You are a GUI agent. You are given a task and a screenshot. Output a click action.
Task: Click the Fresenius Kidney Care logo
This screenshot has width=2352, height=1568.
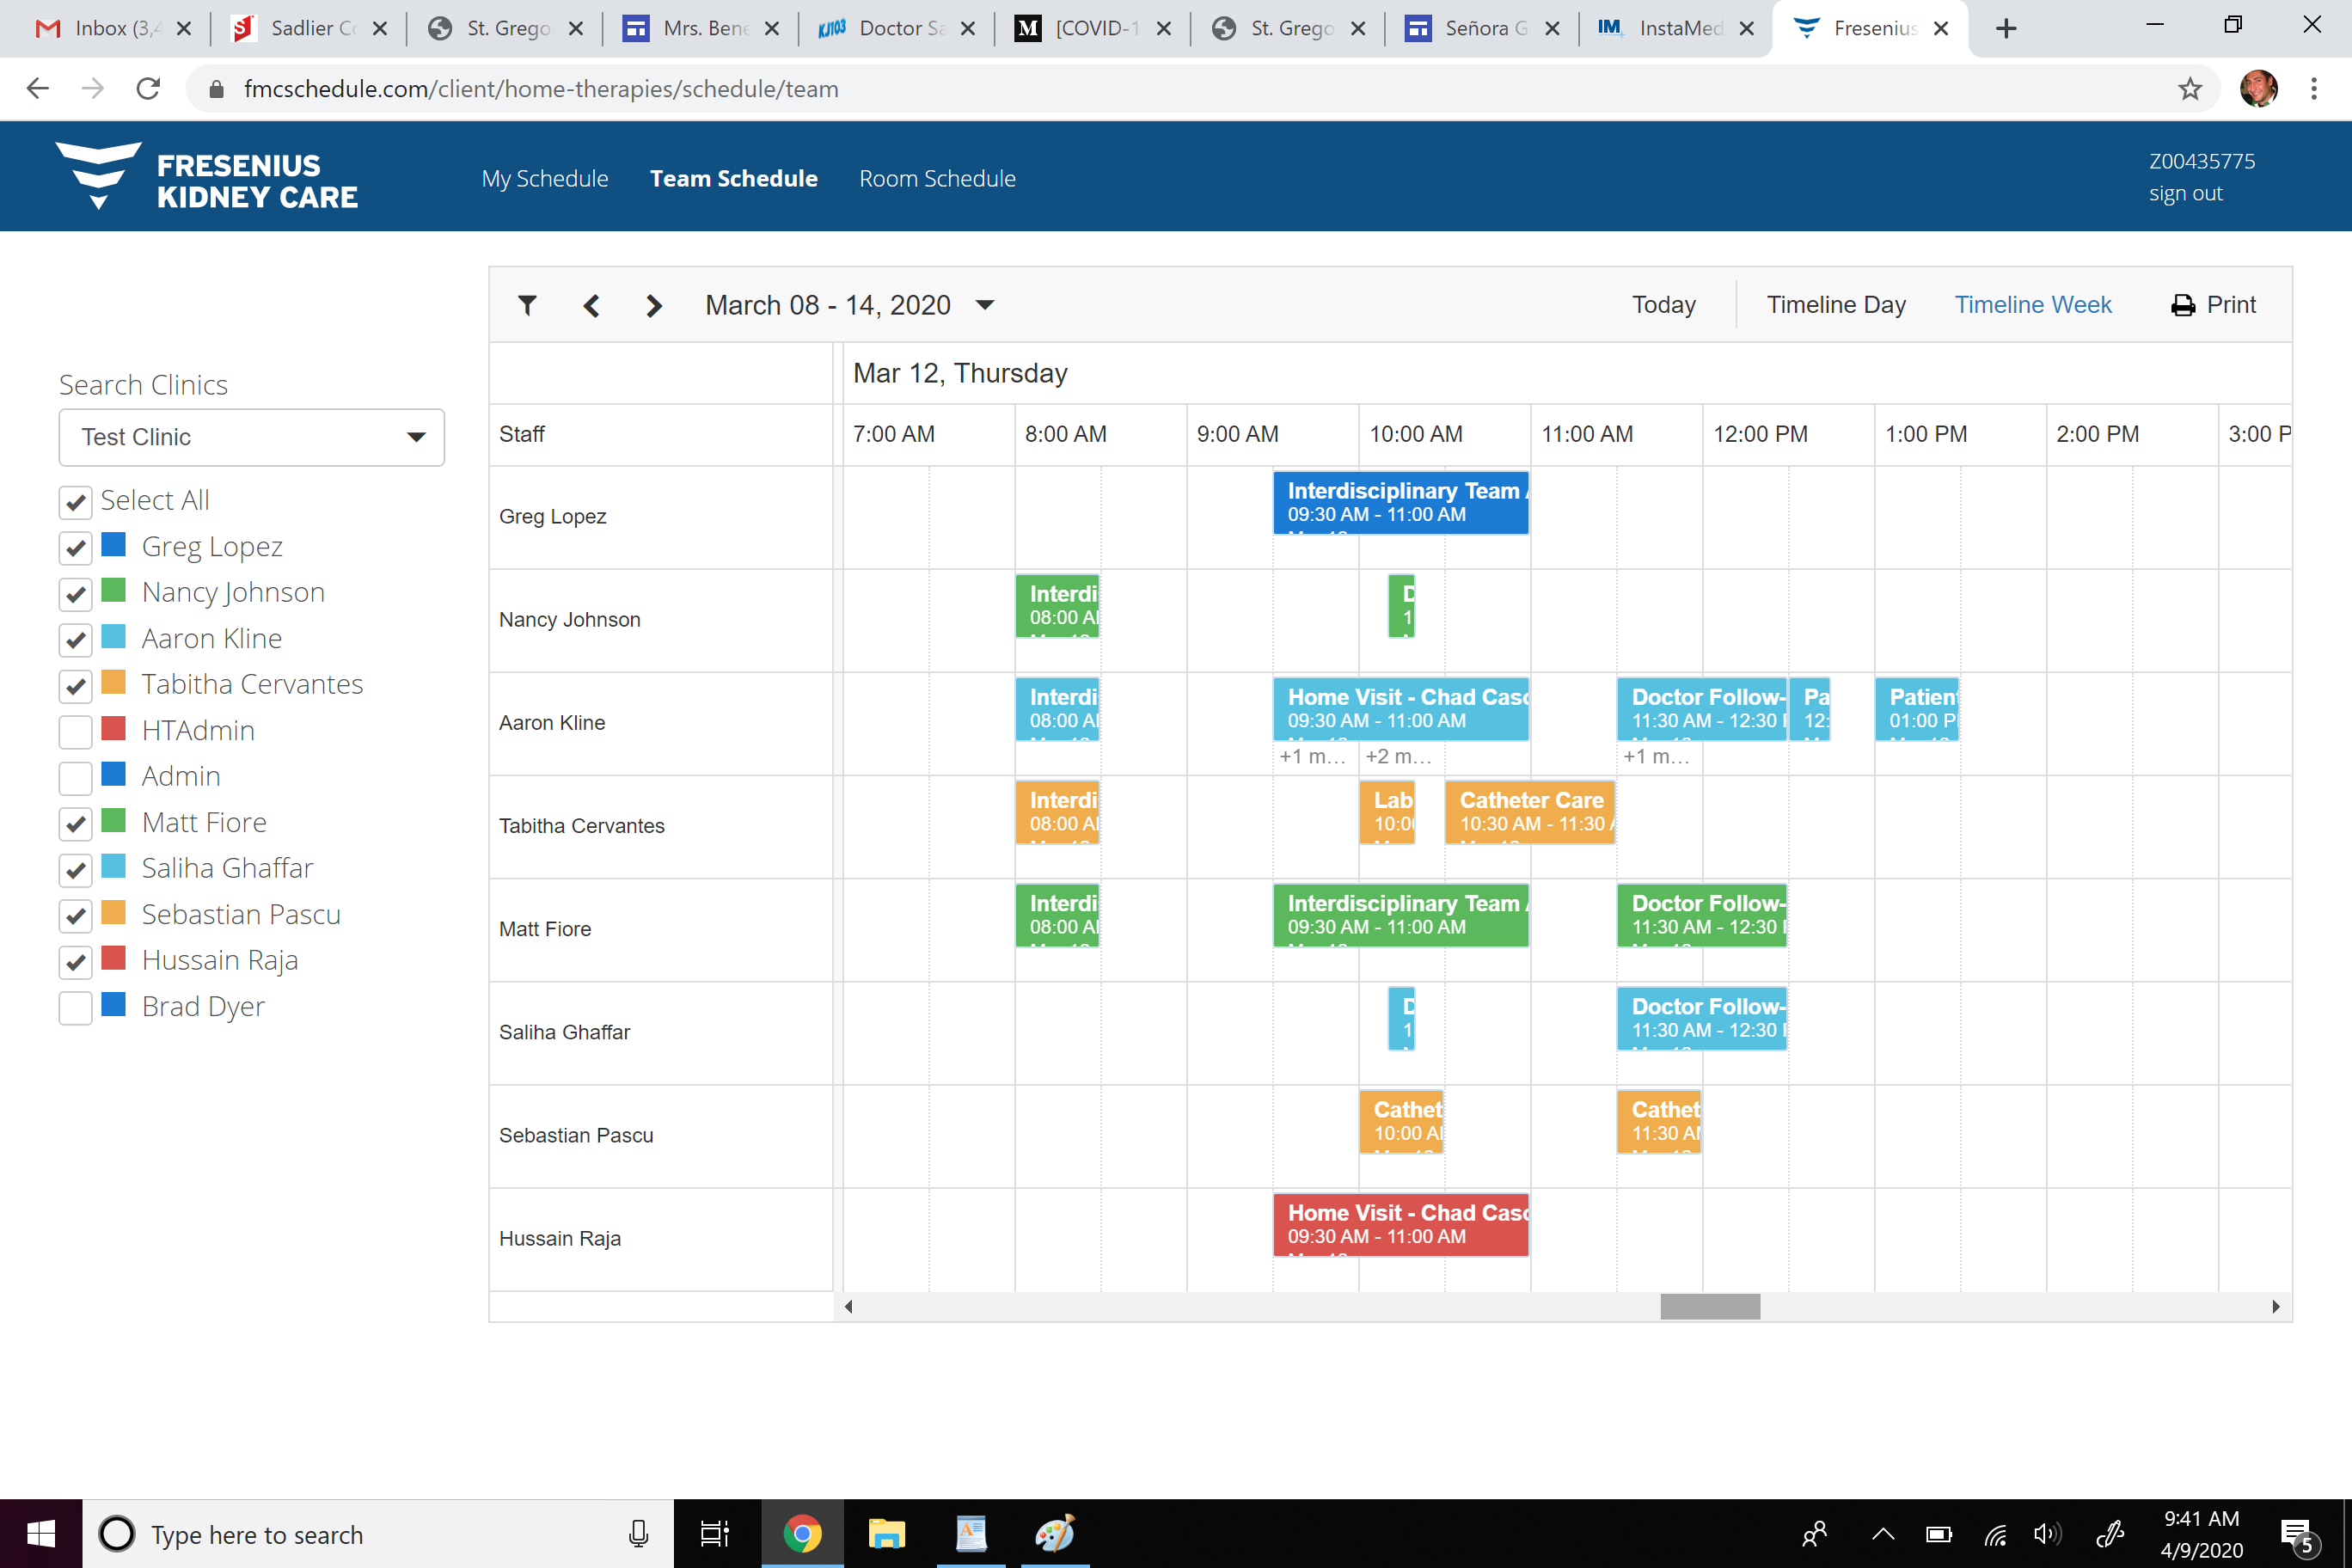point(206,177)
